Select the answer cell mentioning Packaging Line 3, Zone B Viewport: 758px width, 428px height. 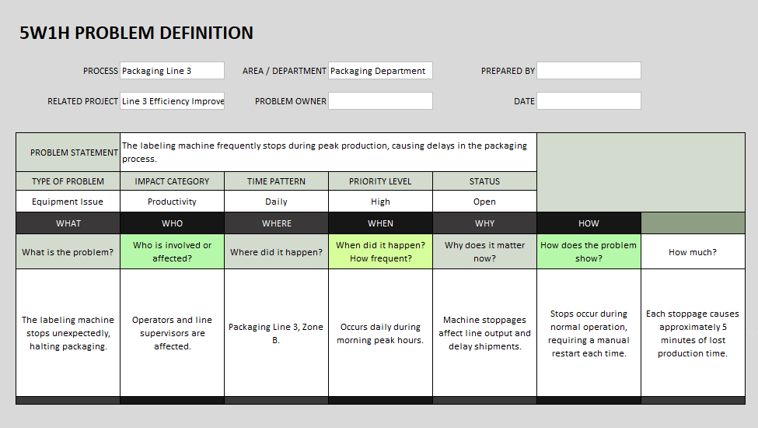[x=276, y=333]
